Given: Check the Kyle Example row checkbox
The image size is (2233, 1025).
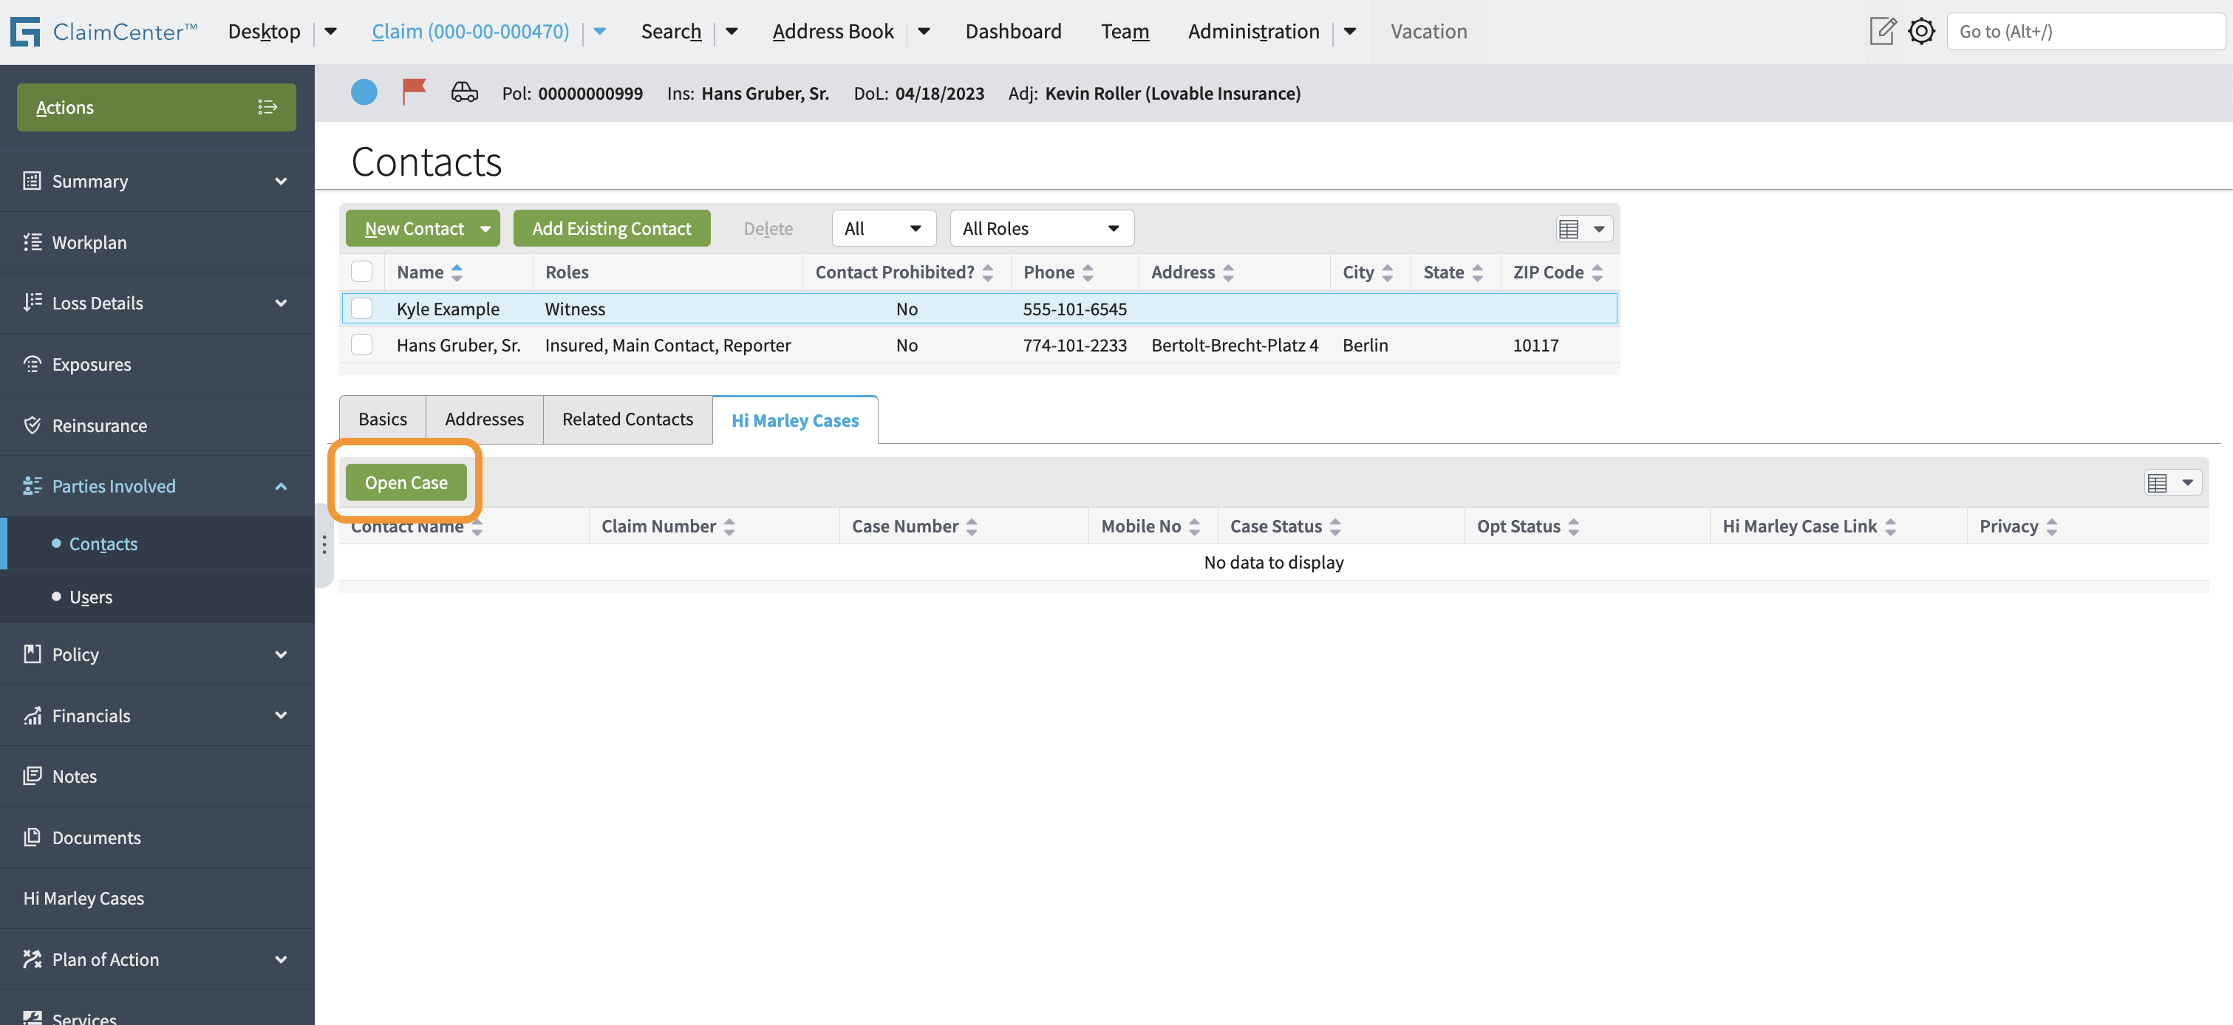Looking at the screenshot, I should (x=361, y=309).
